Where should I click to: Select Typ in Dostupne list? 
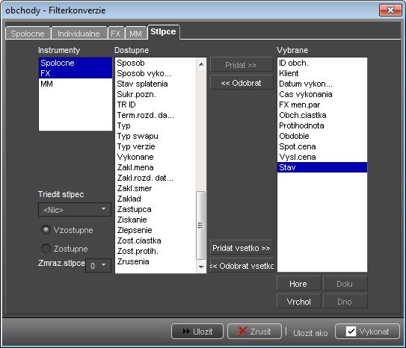tap(156, 125)
